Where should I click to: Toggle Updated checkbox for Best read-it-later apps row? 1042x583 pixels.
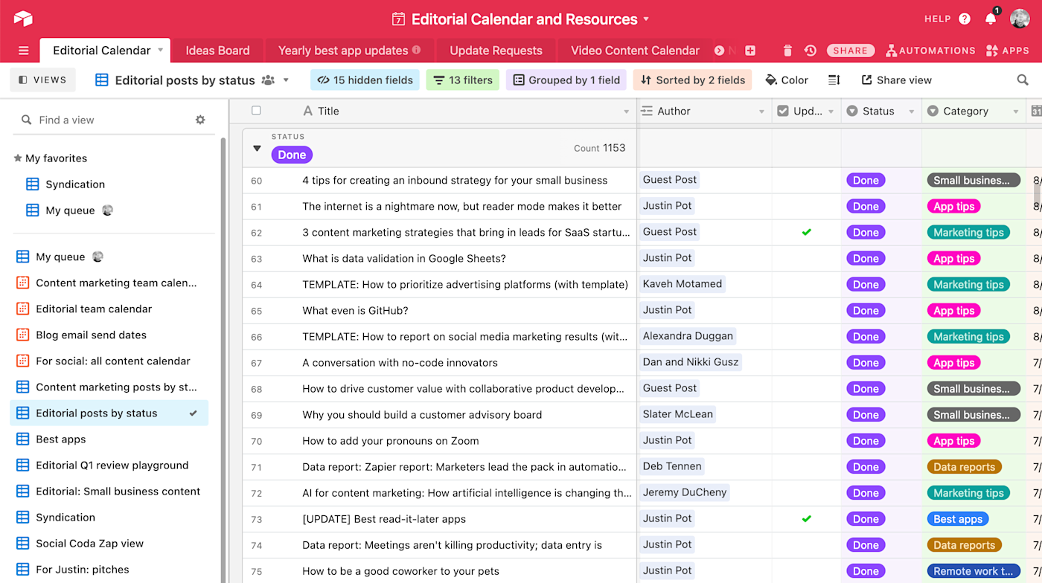806,519
